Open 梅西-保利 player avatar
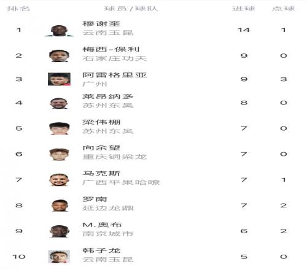This screenshot has height=270, width=307. click(x=59, y=56)
